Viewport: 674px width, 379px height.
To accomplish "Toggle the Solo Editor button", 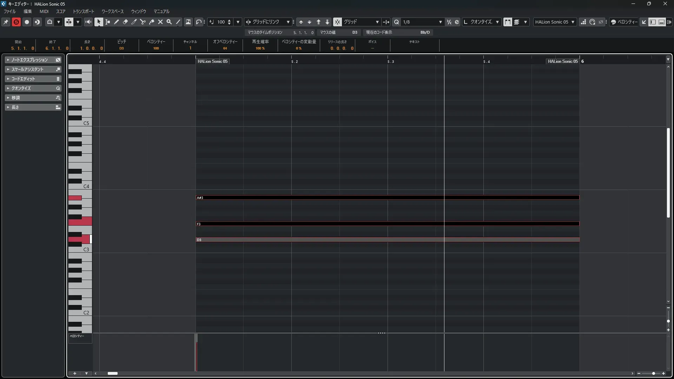I will 16,22.
